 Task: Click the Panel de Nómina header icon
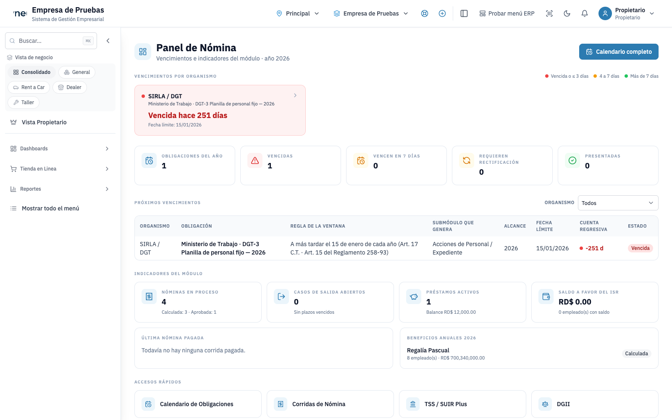pyautogui.click(x=143, y=52)
